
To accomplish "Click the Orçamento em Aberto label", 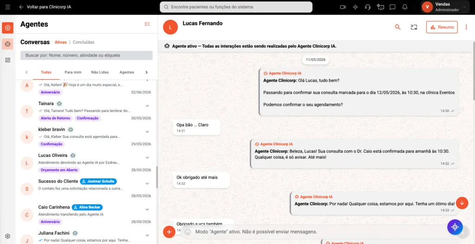I will point(59,170).
